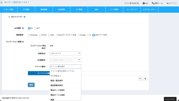179x101 pixels.
Task: Click help icon beside API連携 label
Action: tap(23, 28)
